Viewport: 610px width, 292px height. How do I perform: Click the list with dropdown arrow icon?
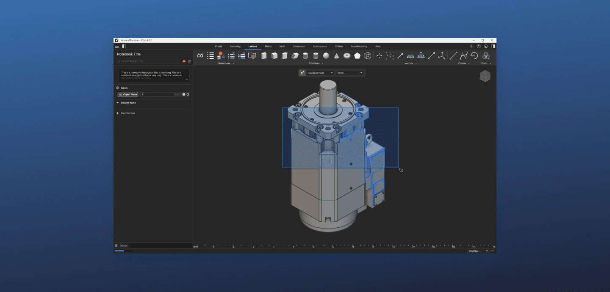click(x=241, y=55)
